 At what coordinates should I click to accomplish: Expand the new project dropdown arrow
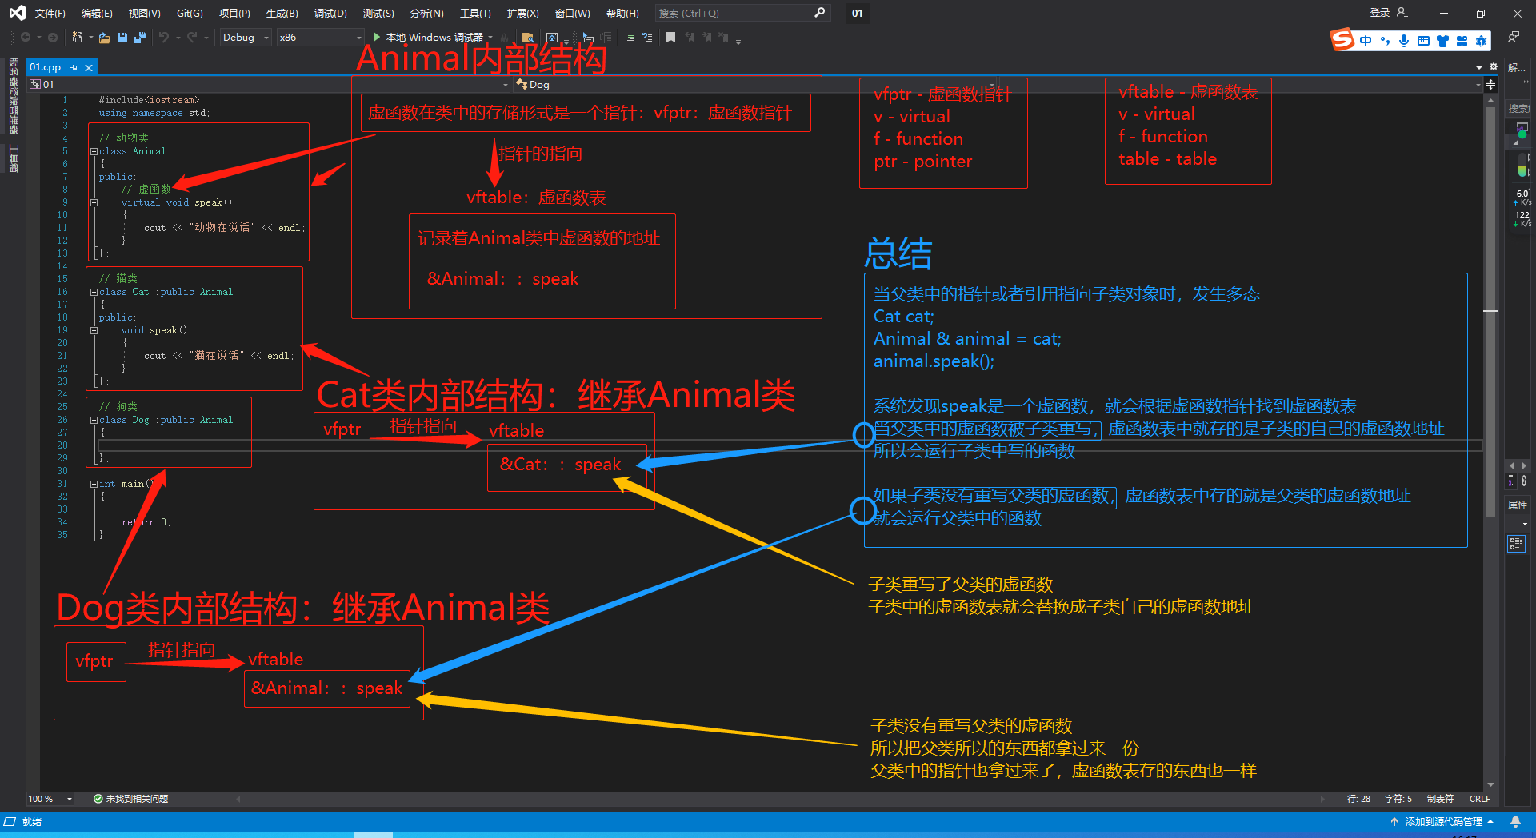[90, 38]
